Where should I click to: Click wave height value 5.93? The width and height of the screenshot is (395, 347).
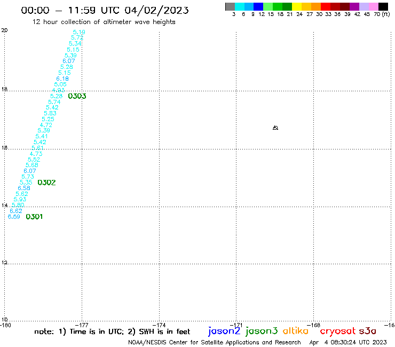point(20,199)
